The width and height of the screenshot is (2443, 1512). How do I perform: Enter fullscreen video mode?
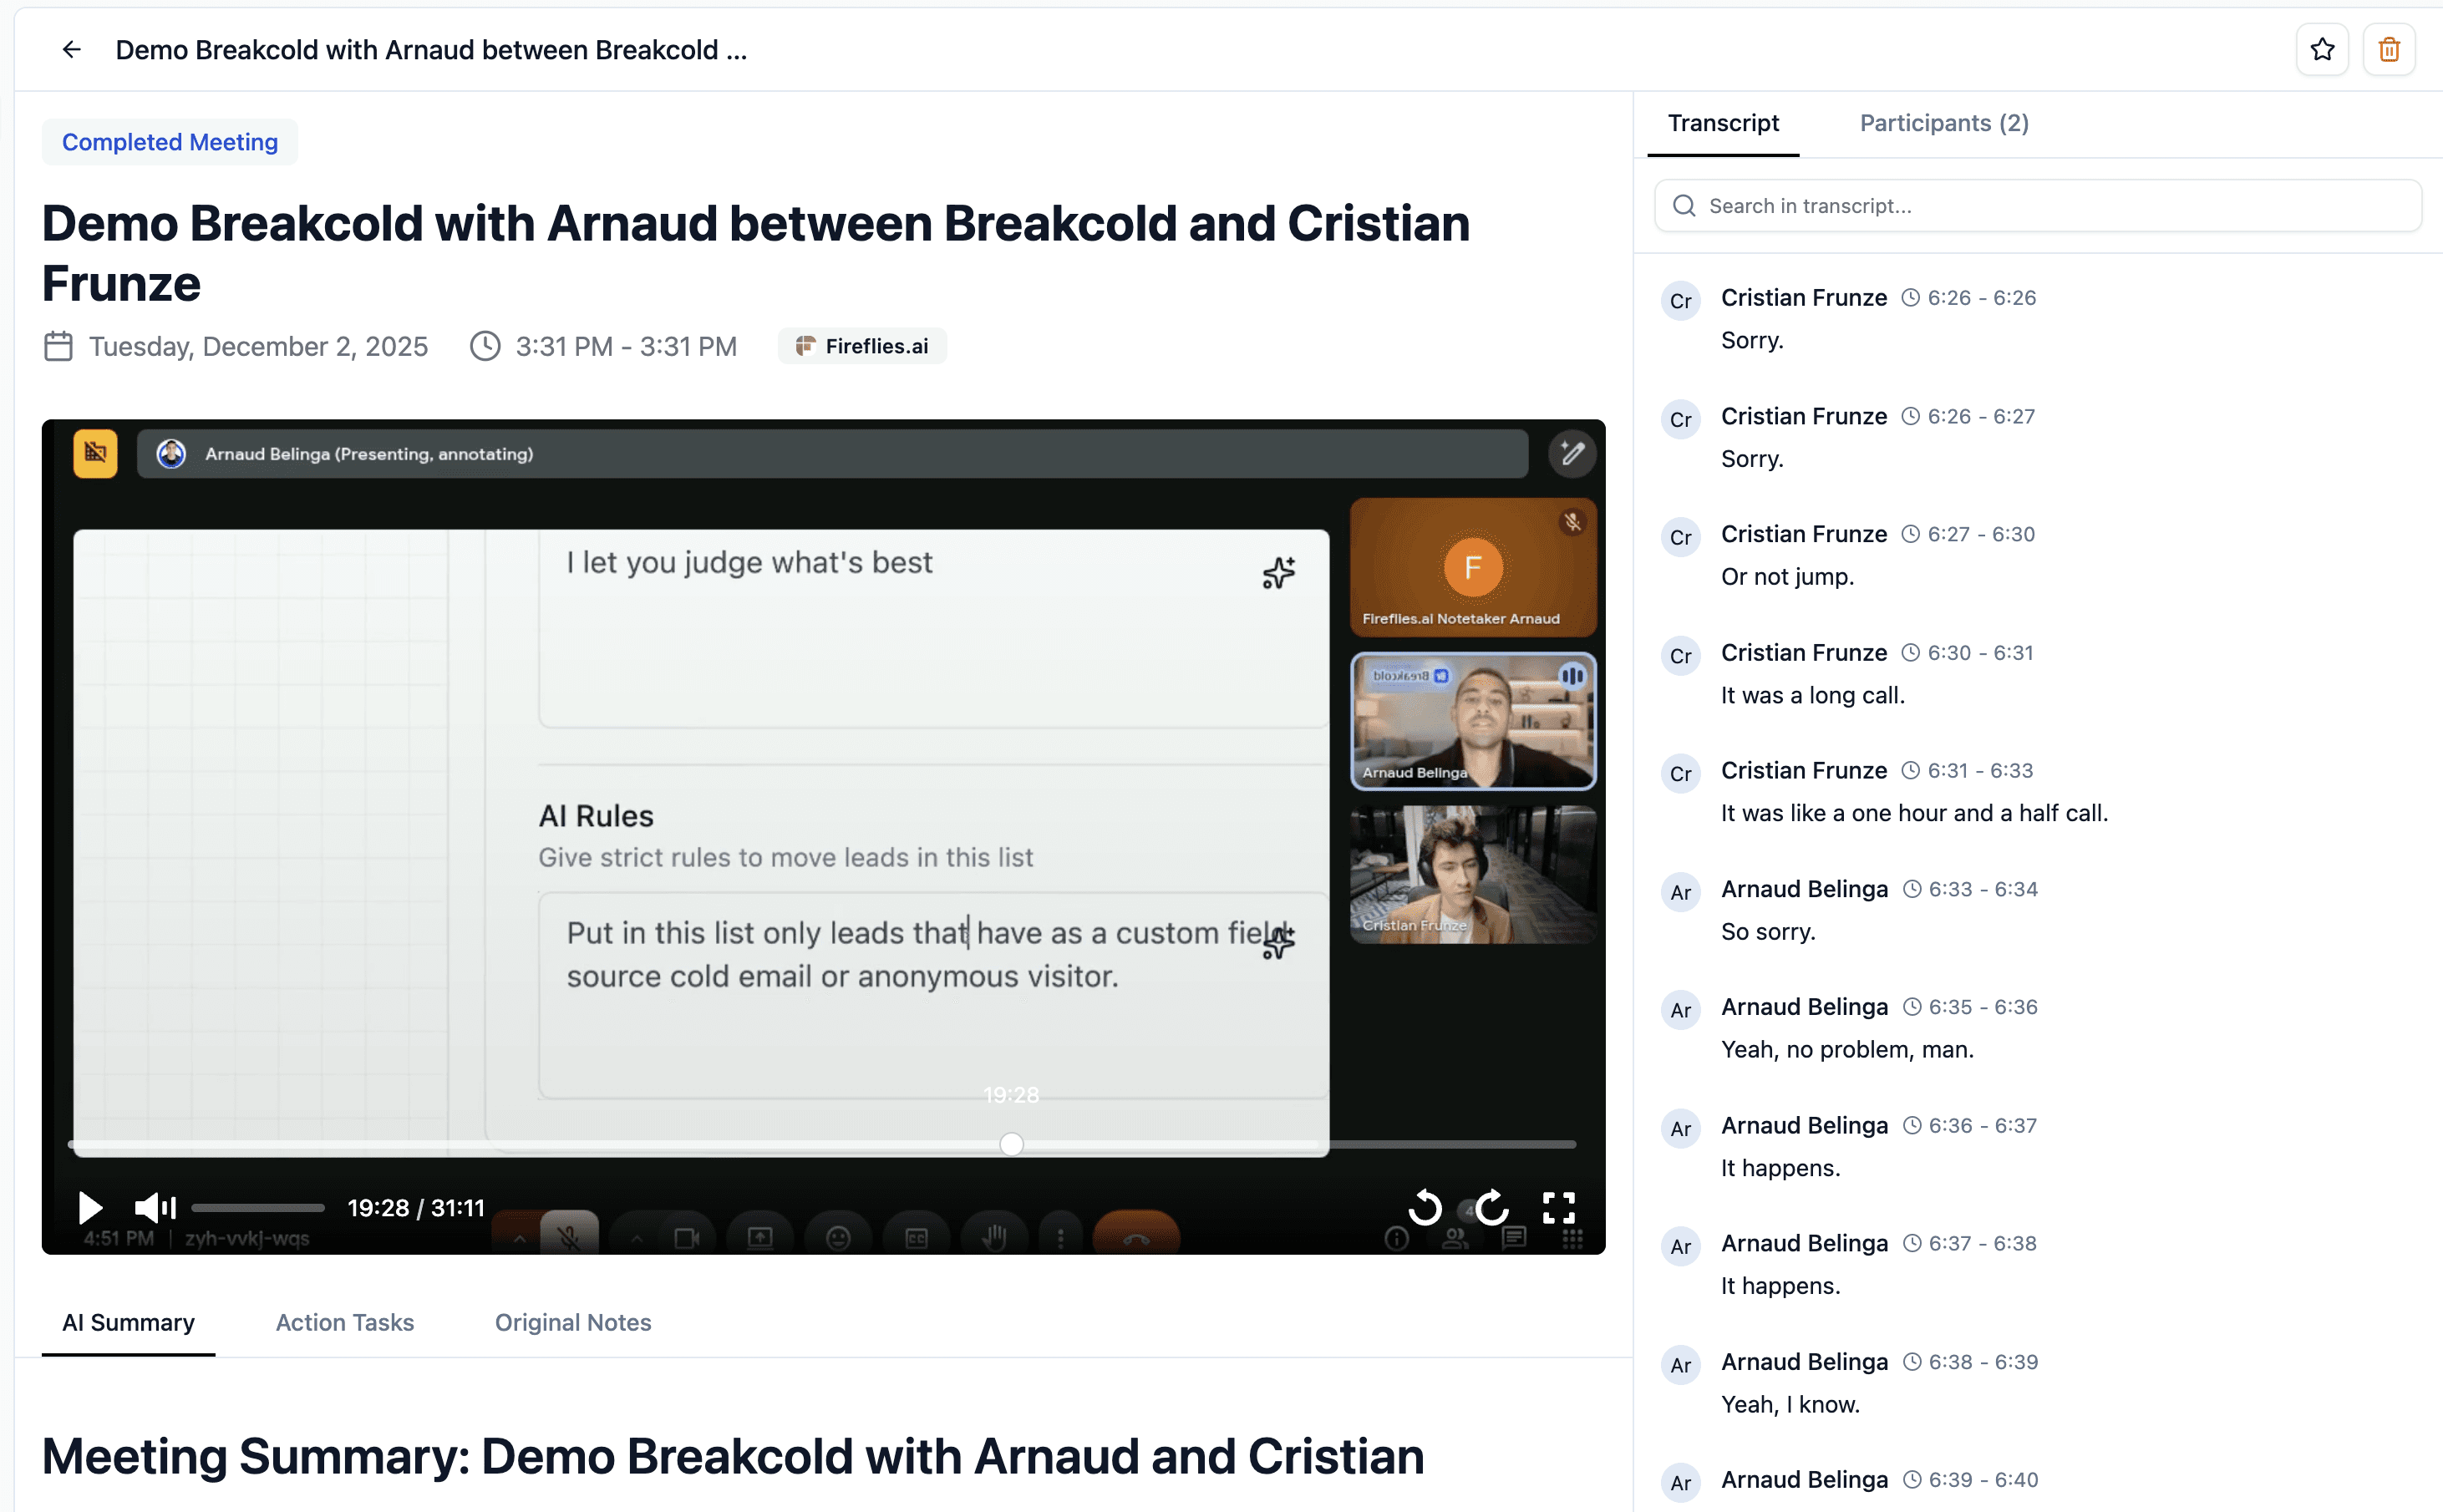(1558, 1208)
